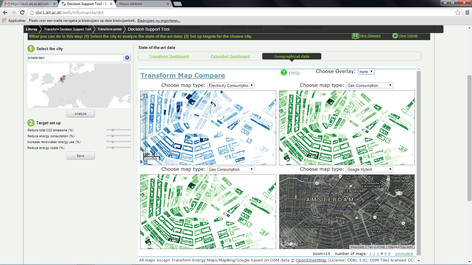Open the Choose Overlay dropdown
472x265 pixels.
(x=366, y=72)
